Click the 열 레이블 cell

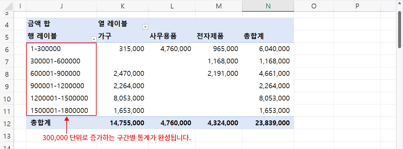click(122, 24)
